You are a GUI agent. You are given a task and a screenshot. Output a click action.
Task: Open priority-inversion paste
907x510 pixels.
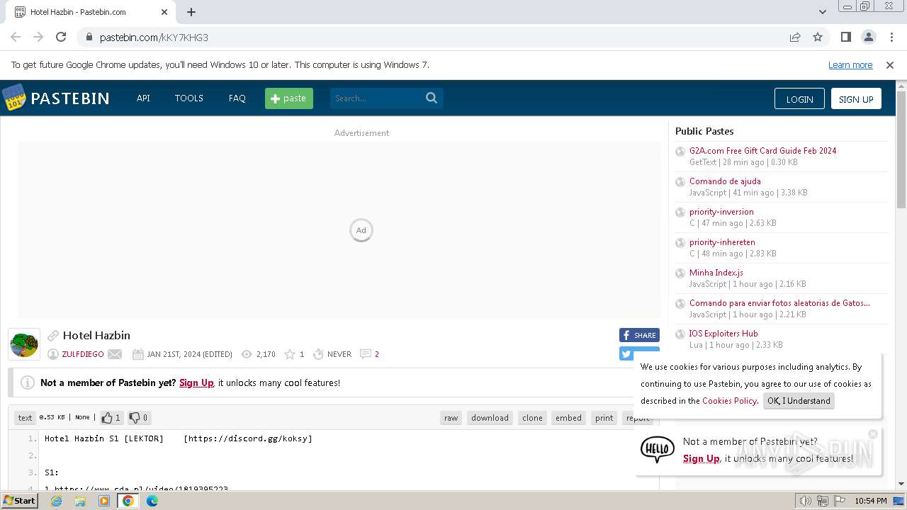coord(721,212)
